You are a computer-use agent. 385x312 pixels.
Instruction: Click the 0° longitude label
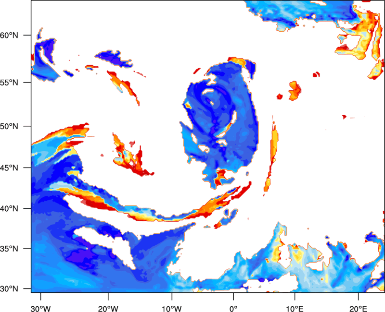[233, 309]
